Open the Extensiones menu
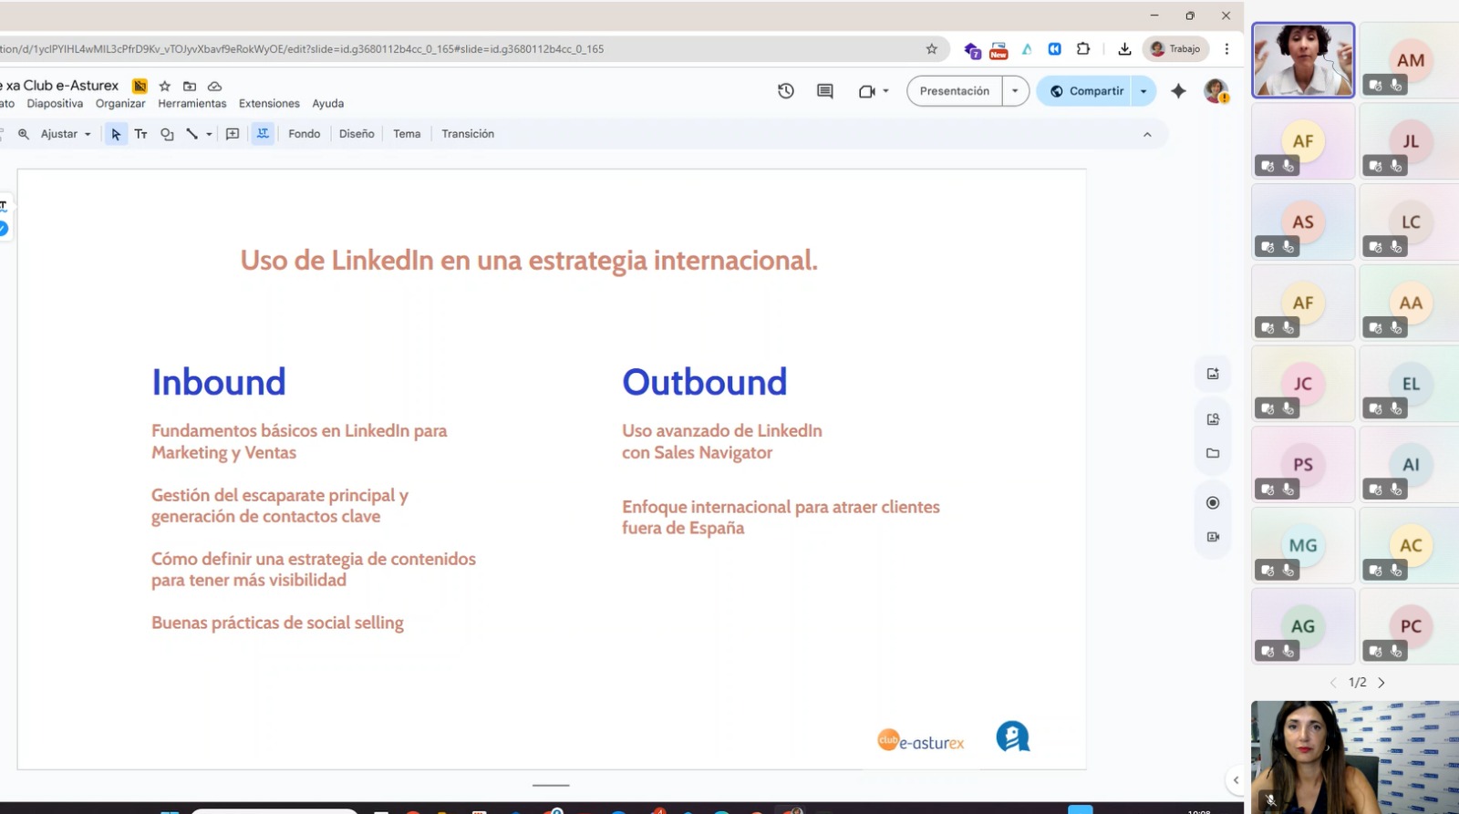This screenshot has width=1459, height=814. point(269,104)
